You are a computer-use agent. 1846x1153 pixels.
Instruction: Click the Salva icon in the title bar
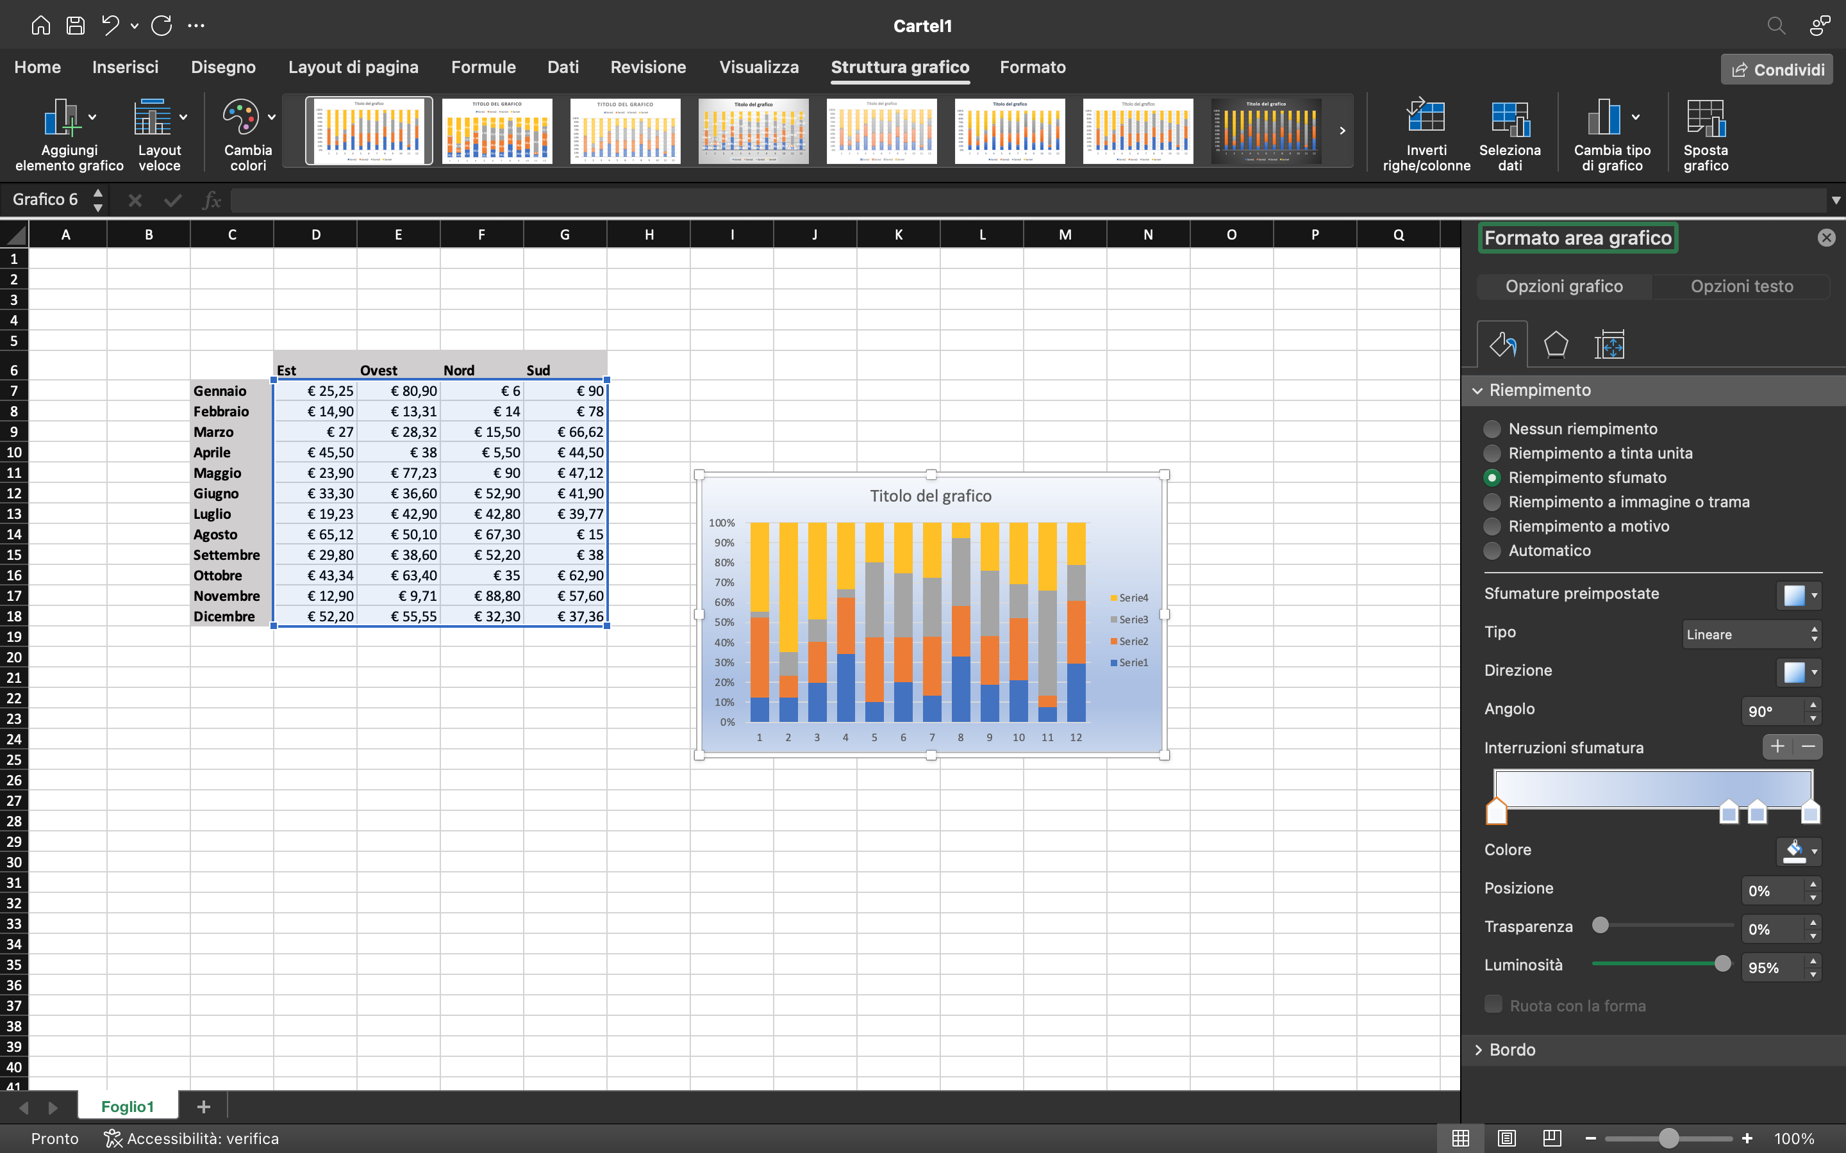pos(76,25)
